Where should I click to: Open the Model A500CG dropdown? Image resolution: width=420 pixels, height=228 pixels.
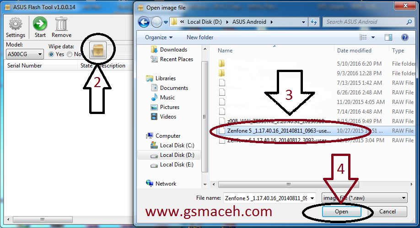coord(25,54)
